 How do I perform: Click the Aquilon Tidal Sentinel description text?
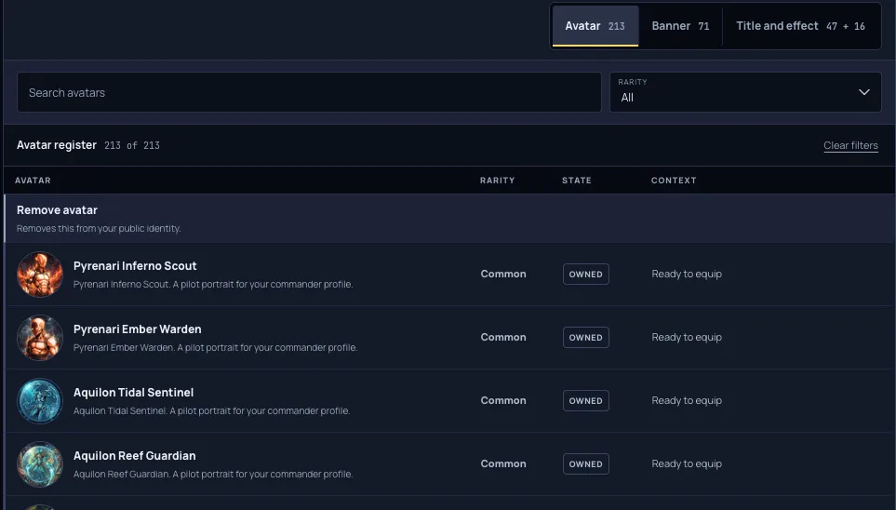[x=211, y=411]
